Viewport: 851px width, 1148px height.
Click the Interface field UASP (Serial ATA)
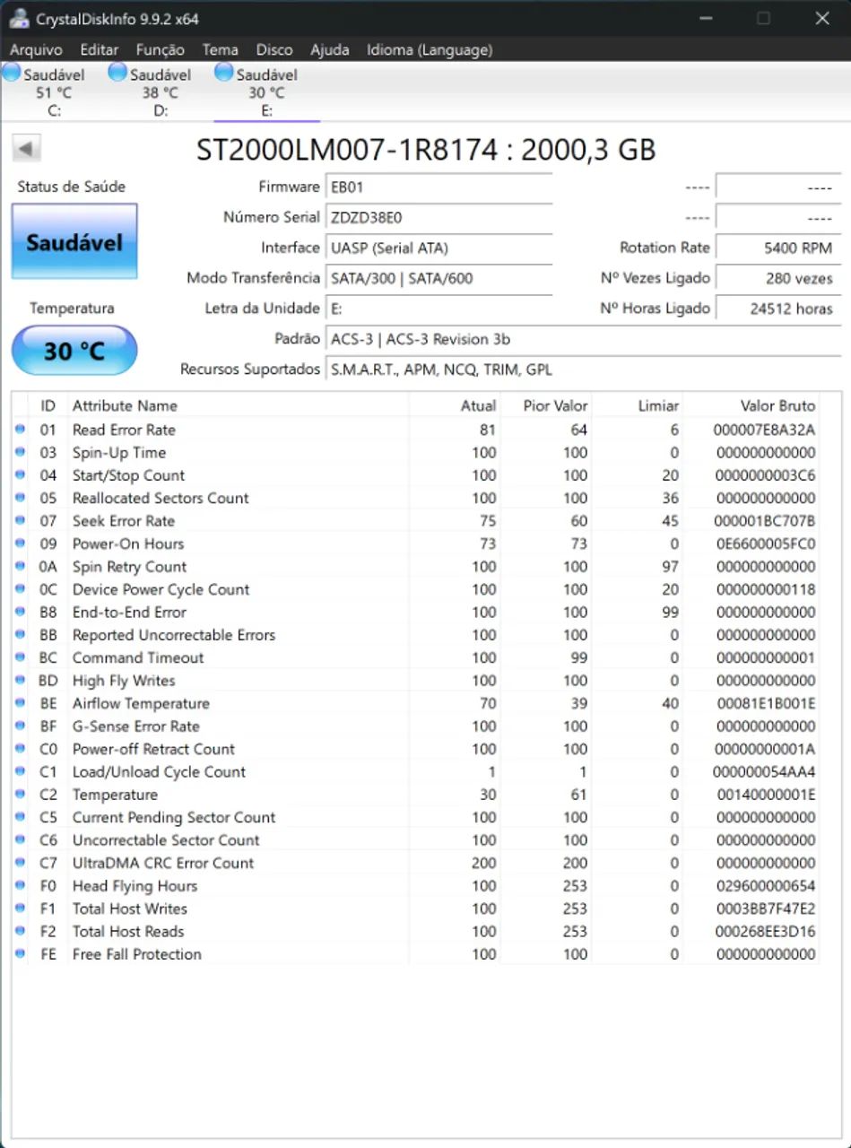pyautogui.click(x=439, y=248)
